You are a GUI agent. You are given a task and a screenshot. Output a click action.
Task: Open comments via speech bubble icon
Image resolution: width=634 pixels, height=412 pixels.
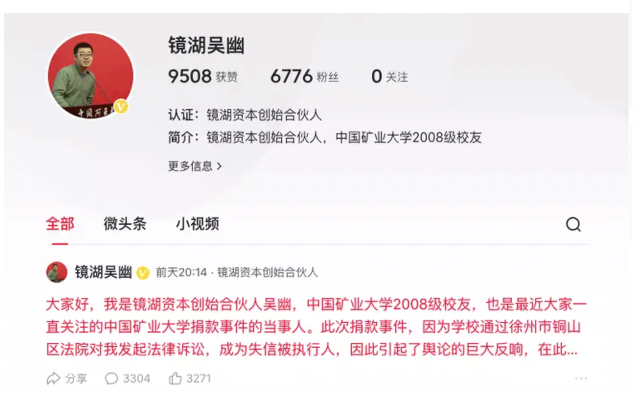(x=111, y=378)
